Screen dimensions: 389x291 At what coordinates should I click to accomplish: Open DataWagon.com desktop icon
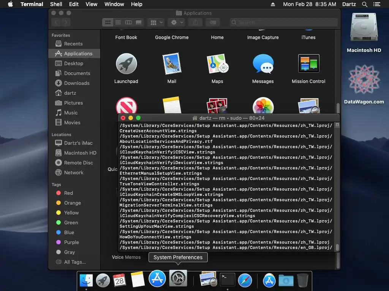(364, 79)
